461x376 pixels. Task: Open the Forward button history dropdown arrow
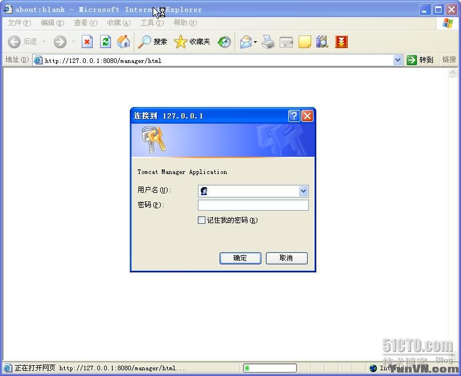coord(73,42)
